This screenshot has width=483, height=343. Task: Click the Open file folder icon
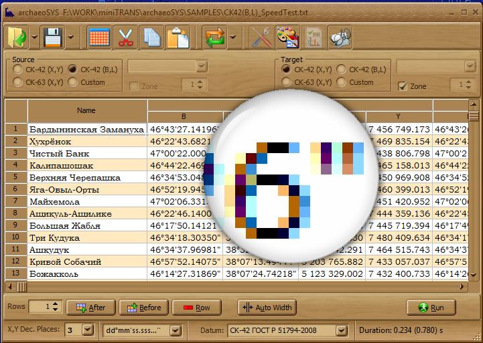click(x=17, y=37)
